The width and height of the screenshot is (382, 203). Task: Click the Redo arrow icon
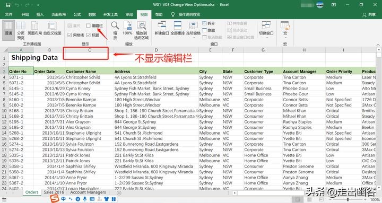27,5
